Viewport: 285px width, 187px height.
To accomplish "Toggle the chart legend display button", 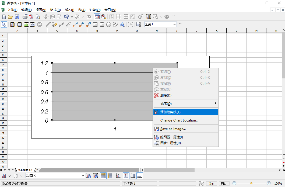I will (126, 176).
